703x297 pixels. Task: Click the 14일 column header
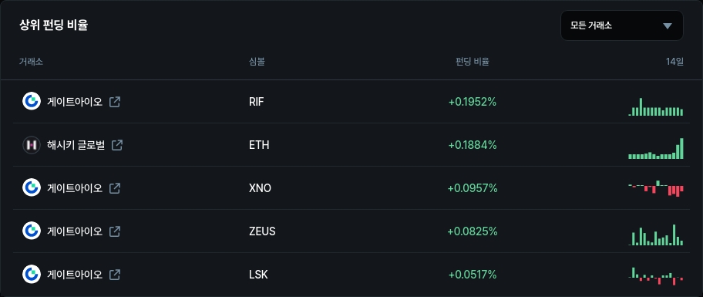(x=674, y=62)
